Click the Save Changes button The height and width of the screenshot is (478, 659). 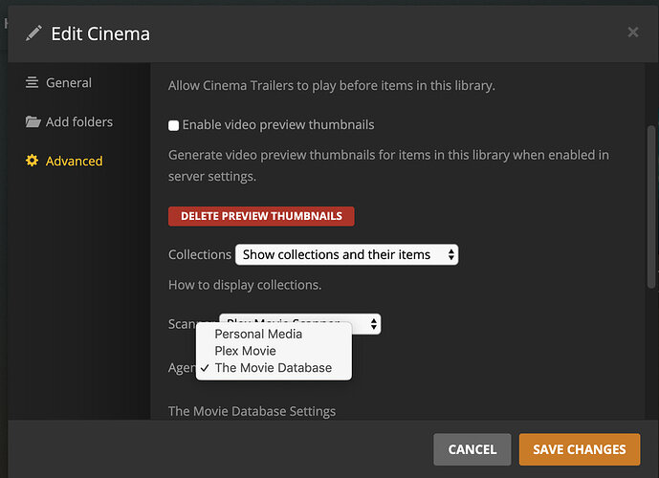point(580,449)
